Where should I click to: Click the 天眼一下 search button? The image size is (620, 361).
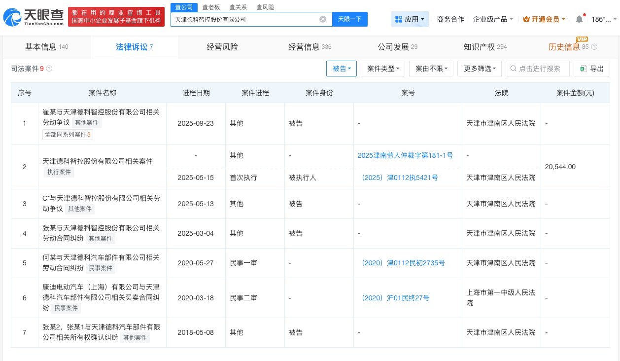point(350,19)
